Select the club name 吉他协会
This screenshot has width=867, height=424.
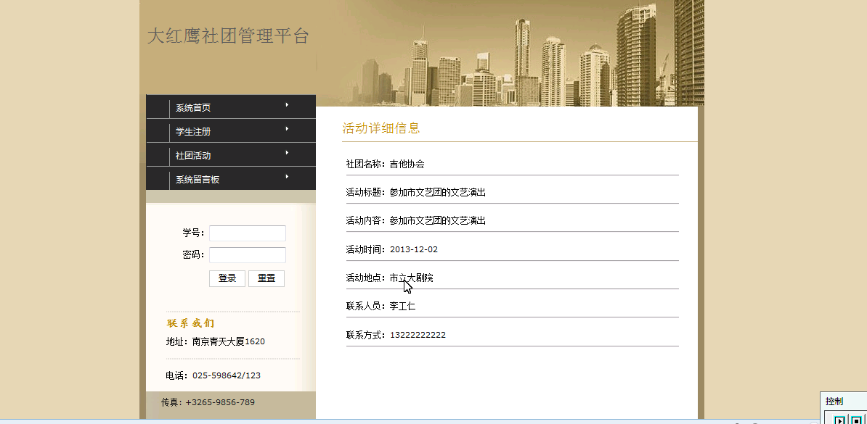[407, 164]
